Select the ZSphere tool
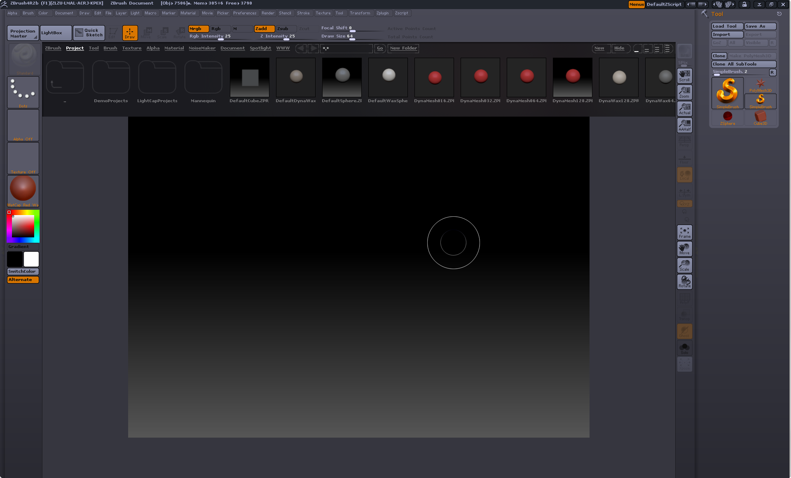Screen dimensions: 791x478 tap(727, 118)
